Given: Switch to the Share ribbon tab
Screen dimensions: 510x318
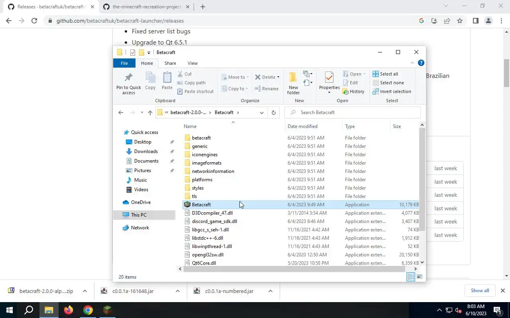Looking at the screenshot, I should (x=170, y=63).
